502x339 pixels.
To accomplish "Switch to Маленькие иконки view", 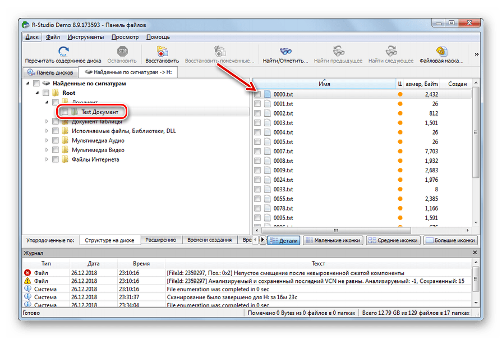I will [333, 240].
